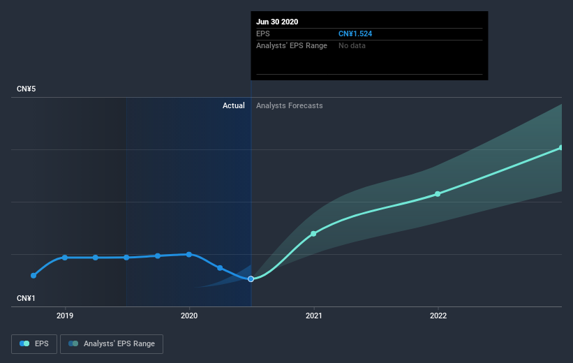The width and height of the screenshot is (573, 363).
Task: Click the CN¥1.524 EPS value in tooltip
Action: click(x=355, y=34)
